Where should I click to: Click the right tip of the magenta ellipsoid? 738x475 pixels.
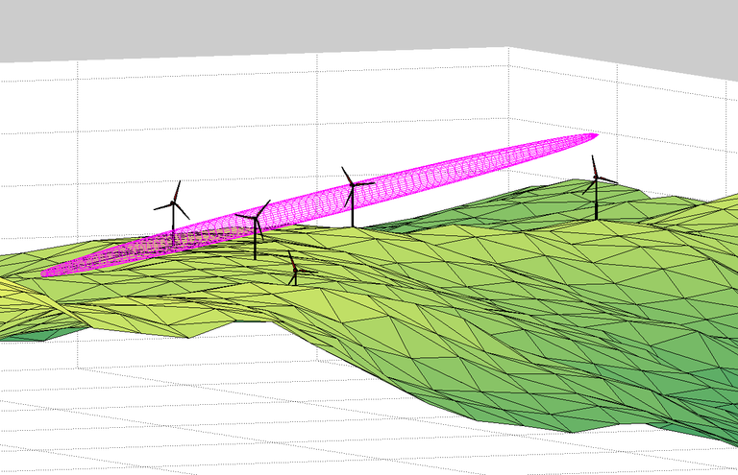pyautogui.click(x=594, y=136)
